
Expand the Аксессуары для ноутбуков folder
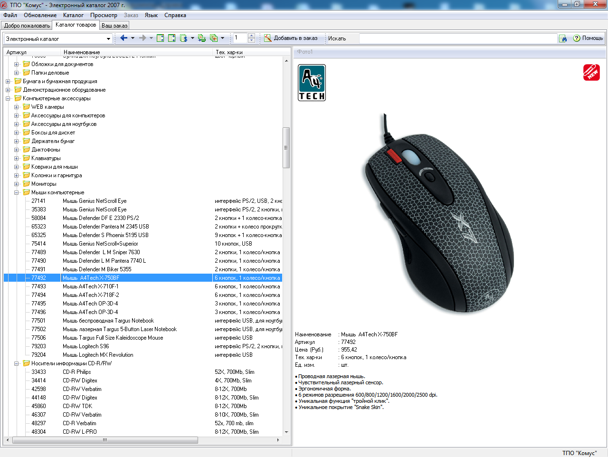pyautogui.click(x=17, y=124)
